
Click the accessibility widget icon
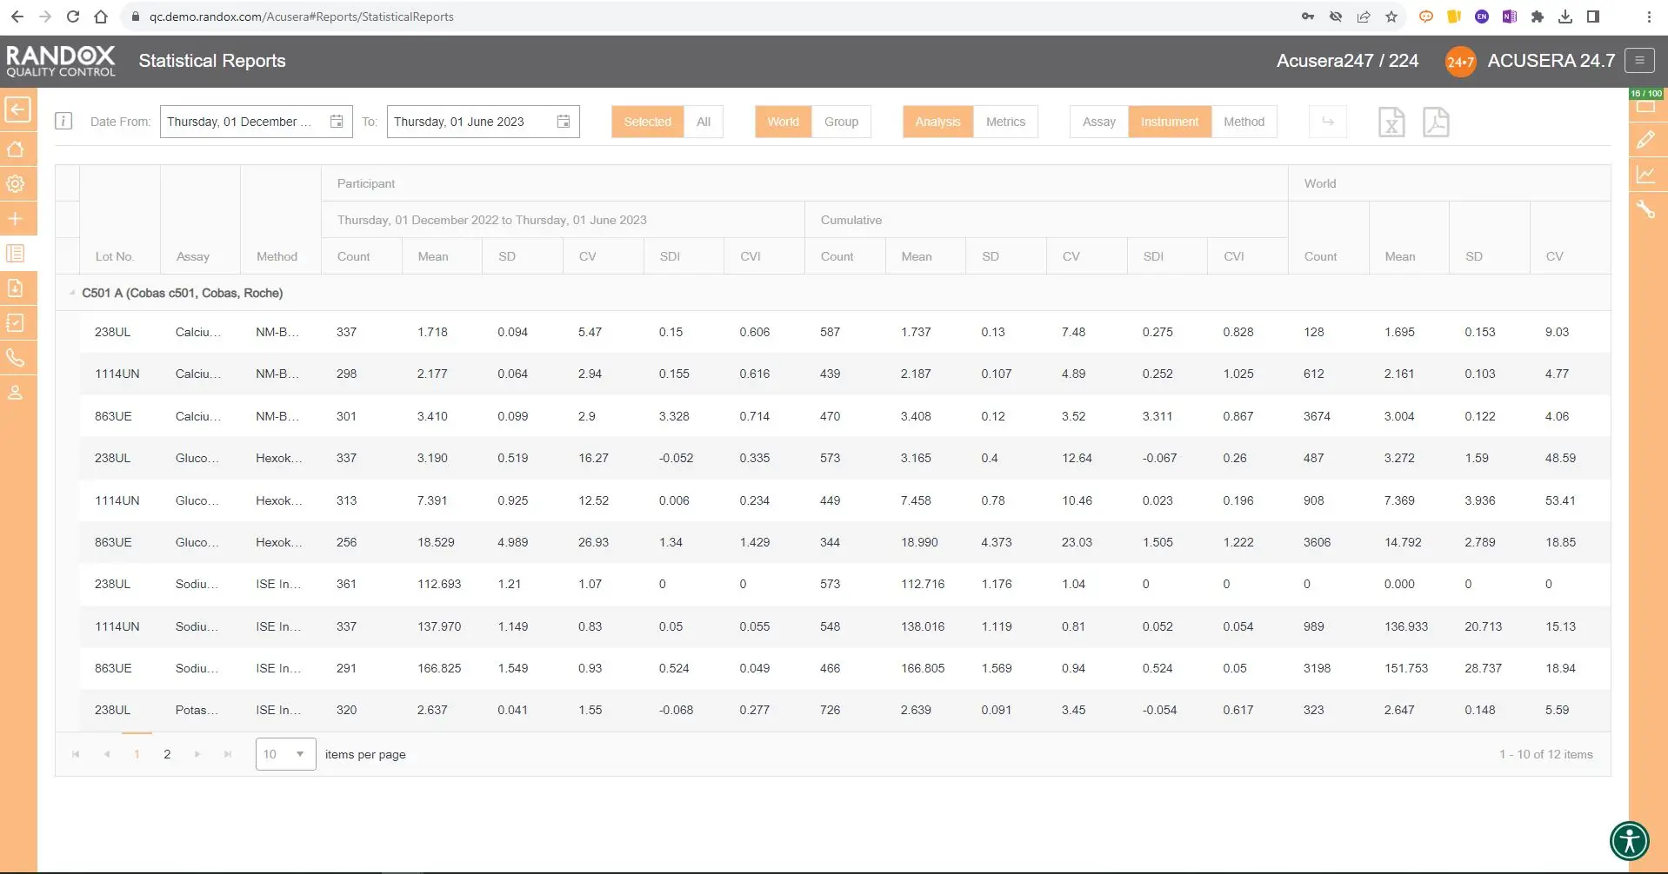coord(1628,840)
